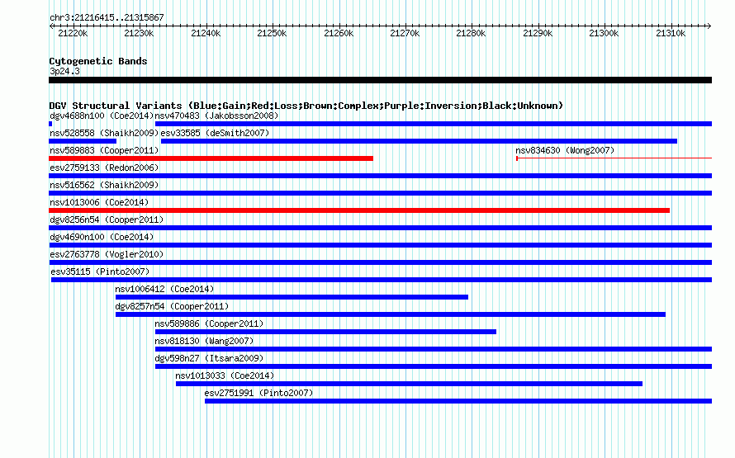Click the black 3p24.3 cytogenetic band bar
Viewport: 735px width, 458px height.
380,80
